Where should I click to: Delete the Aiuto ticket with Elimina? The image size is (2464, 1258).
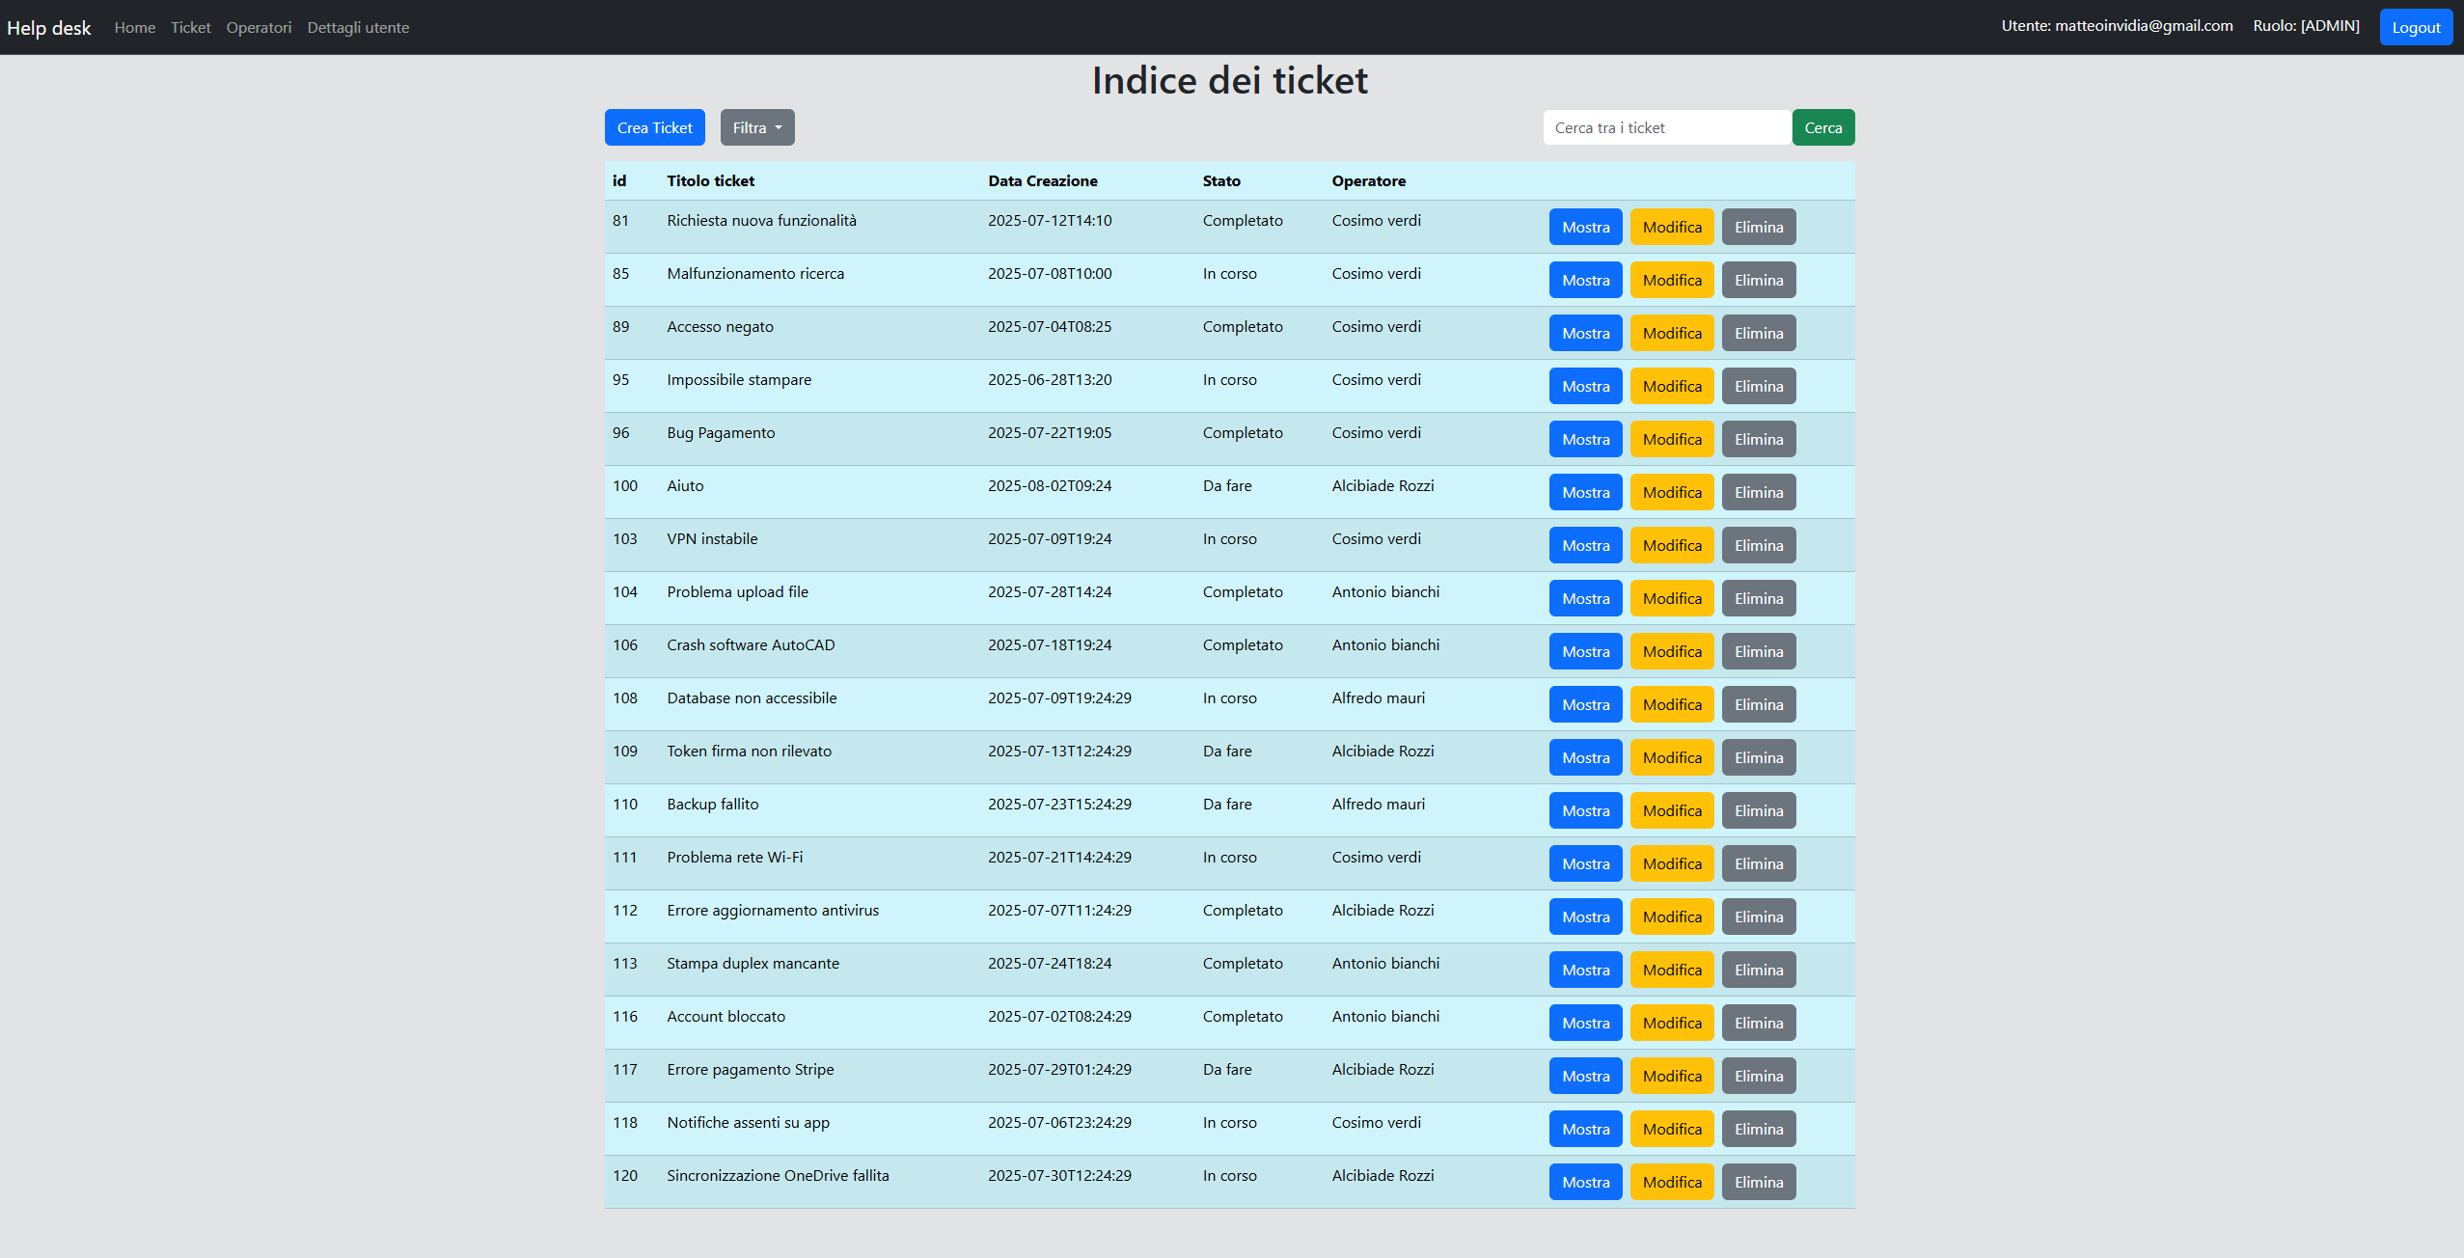[1758, 492]
